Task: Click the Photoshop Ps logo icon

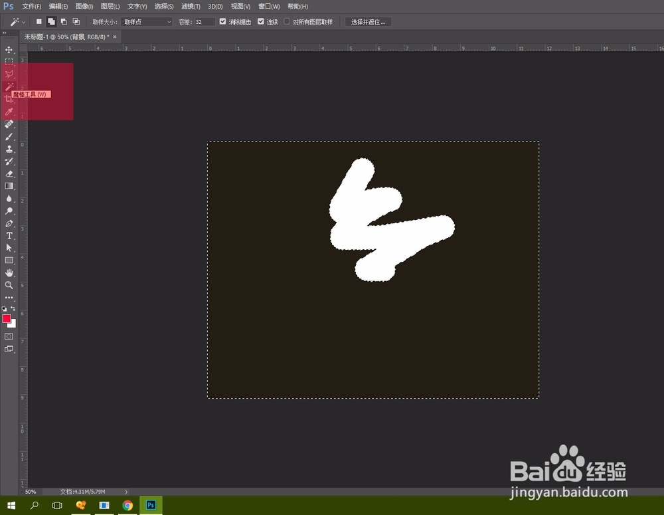Action: pos(9,7)
